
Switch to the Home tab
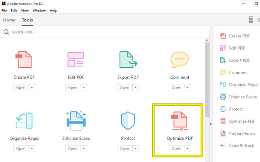click(9, 20)
